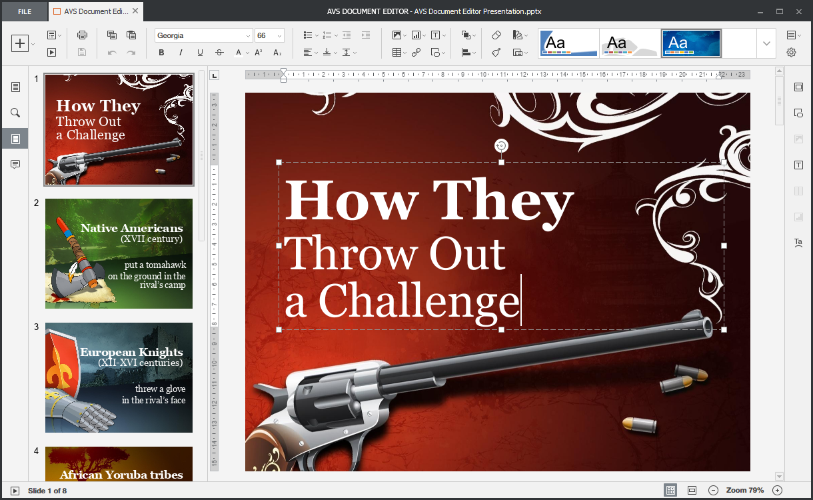Select the Native Americans slide 2 thumbnail

point(119,253)
